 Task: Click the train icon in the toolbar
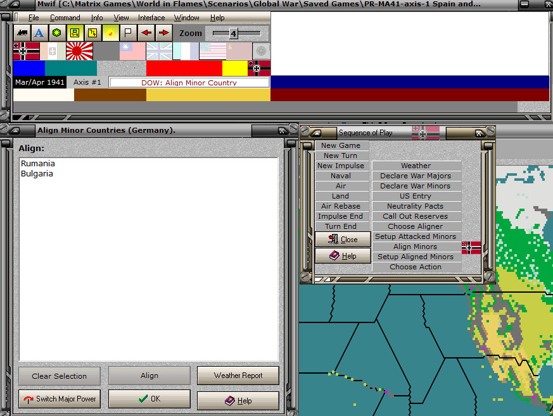pyautogui.click(x=22, y=33)
